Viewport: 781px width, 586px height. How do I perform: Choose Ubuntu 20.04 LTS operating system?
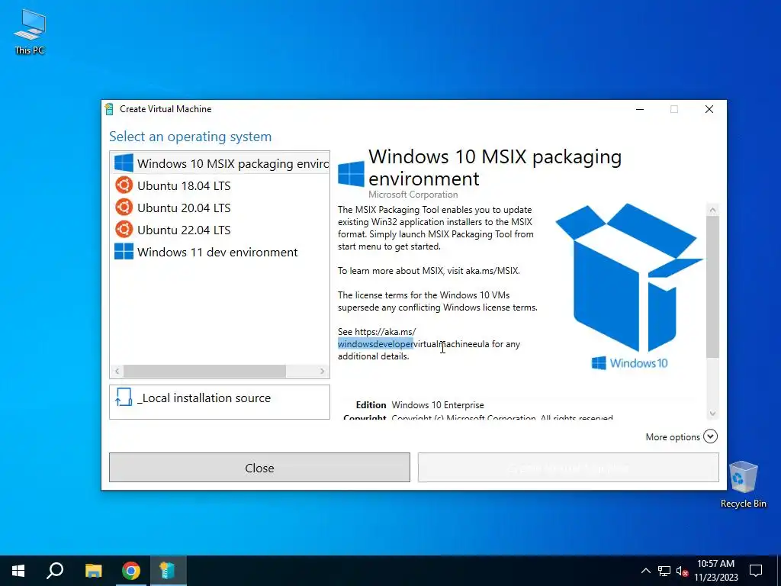pos(220,208)
